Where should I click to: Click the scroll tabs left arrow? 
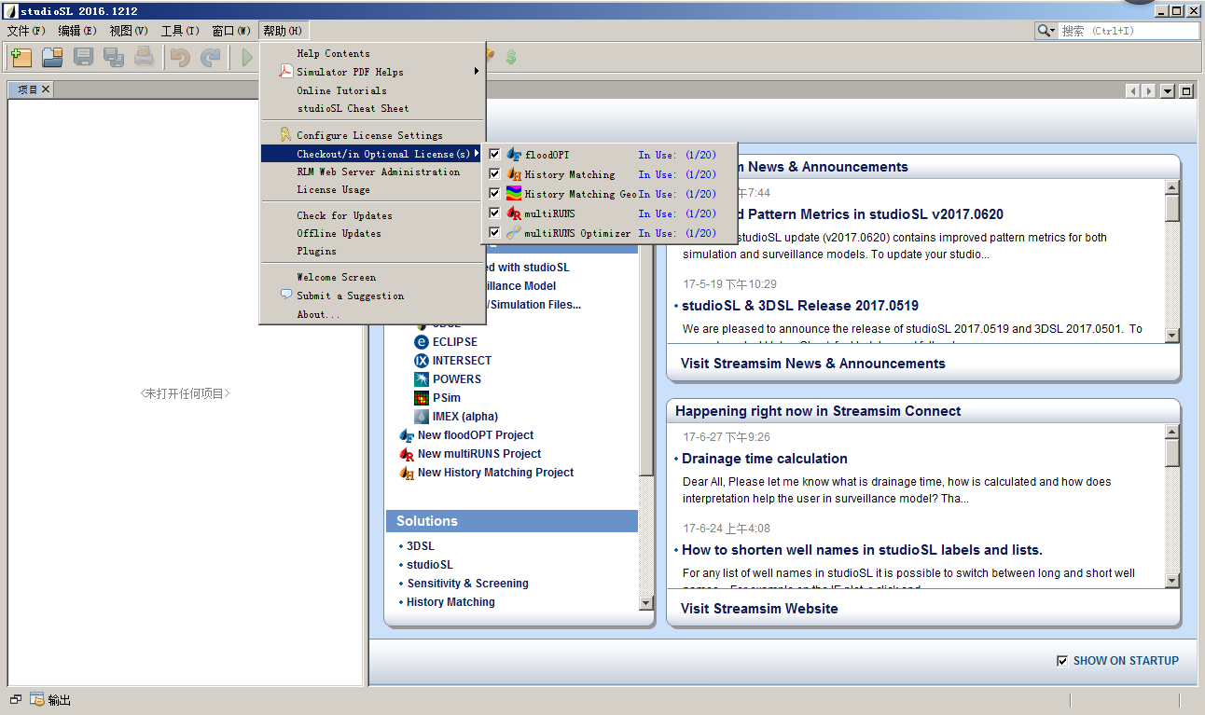point(1132,90)
